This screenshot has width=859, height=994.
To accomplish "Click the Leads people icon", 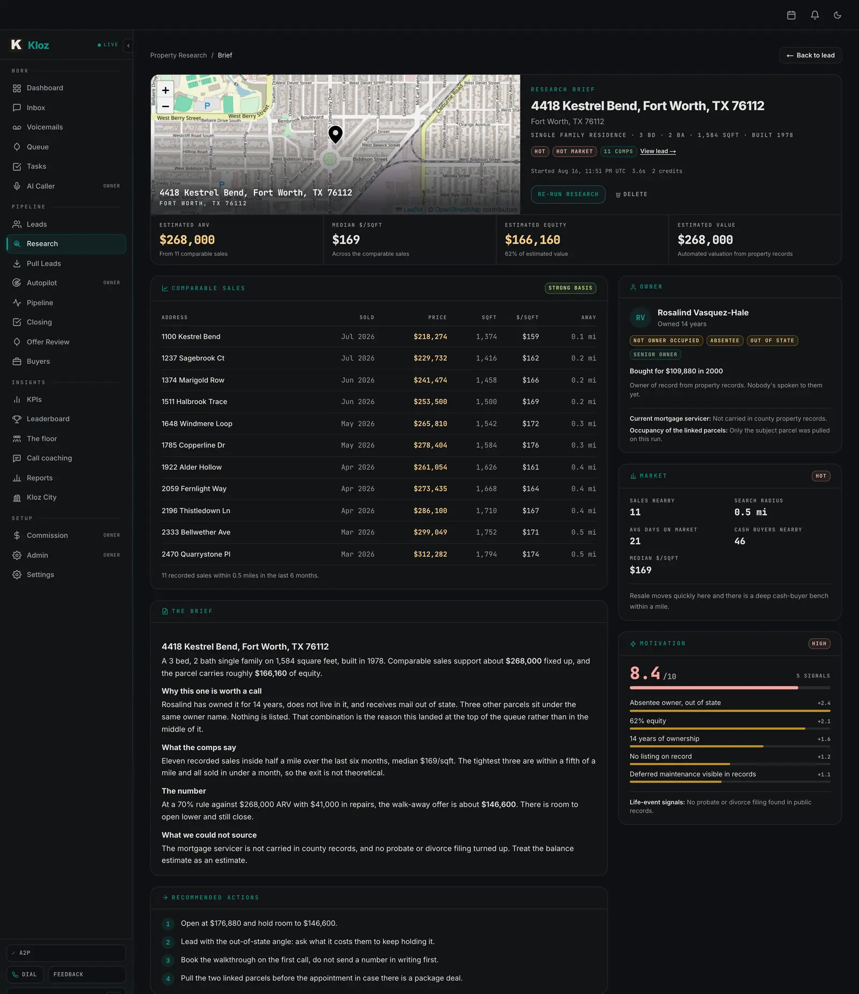I will click(x=17, y=224).
